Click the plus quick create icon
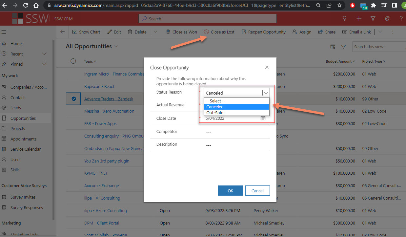This screenshot has height=237, width=406. click(359, 19)
